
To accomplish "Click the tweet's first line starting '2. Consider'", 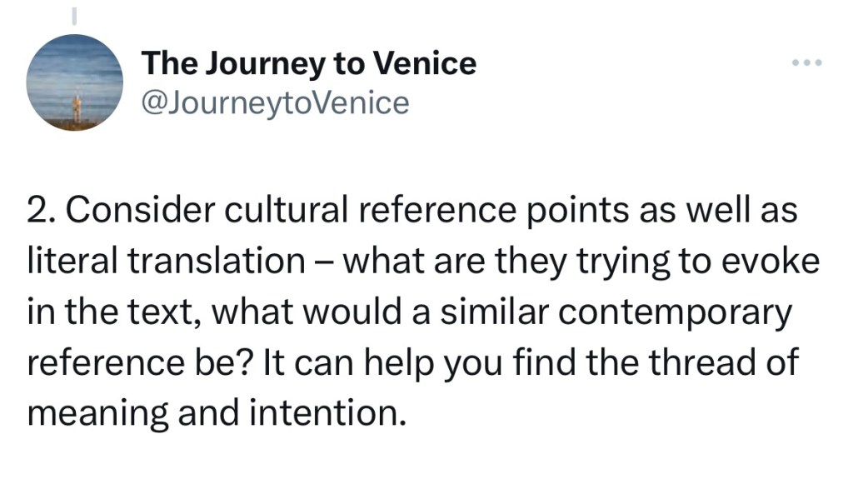I will [412, 212].
